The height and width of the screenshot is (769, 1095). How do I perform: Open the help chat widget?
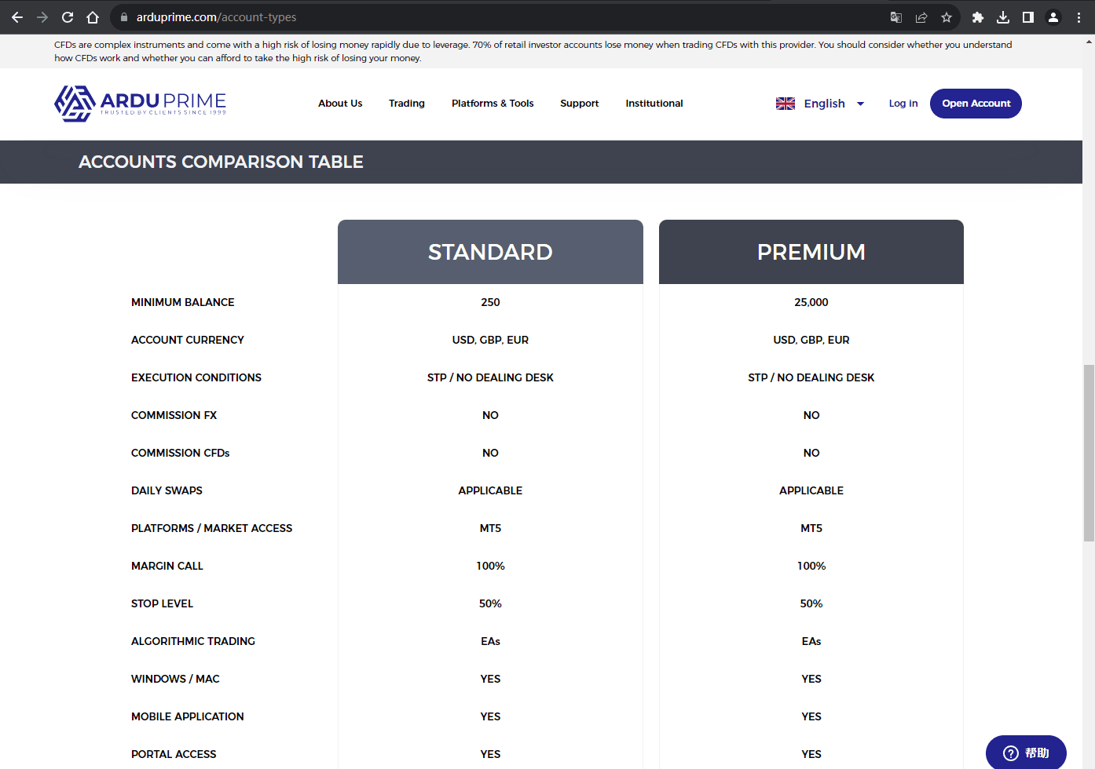click(1026, 753)
